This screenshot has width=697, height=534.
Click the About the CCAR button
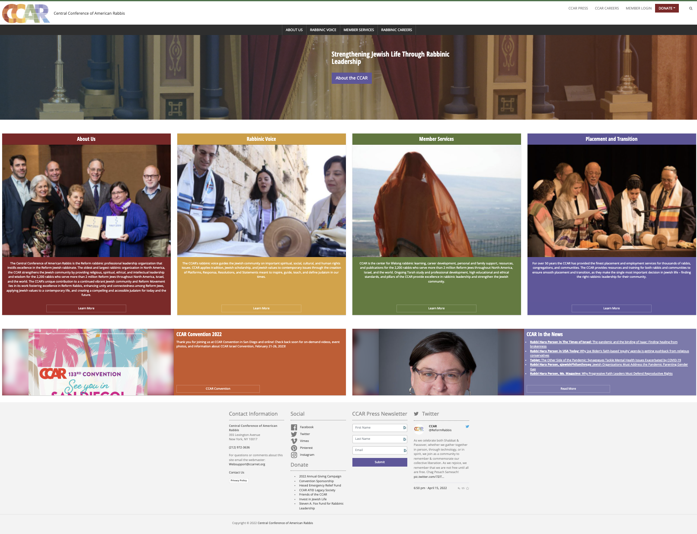[352, 78]
